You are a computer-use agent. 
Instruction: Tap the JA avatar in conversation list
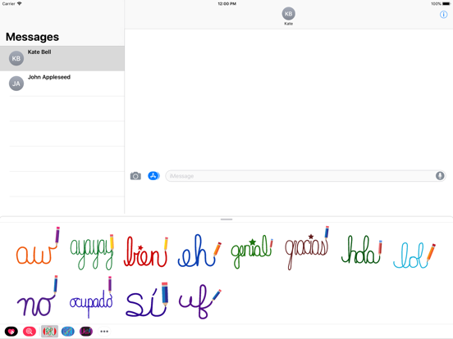[x=16, y=84]
